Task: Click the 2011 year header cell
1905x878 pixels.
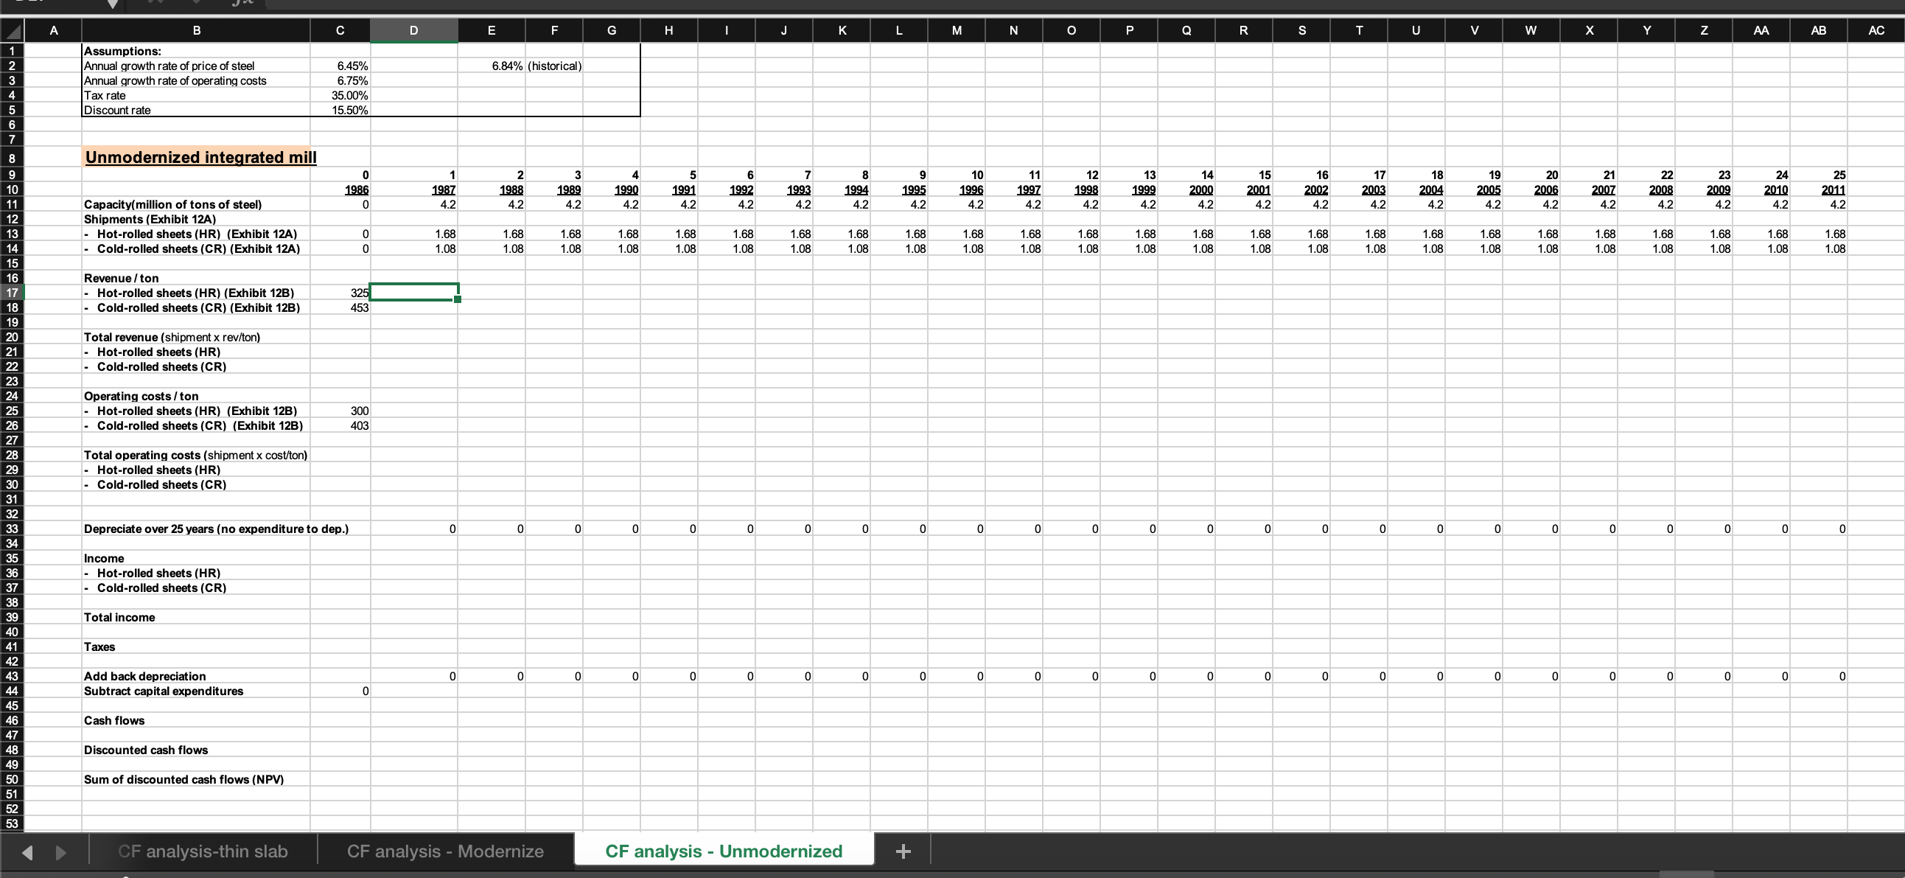Action: [x=1818, y=189]
